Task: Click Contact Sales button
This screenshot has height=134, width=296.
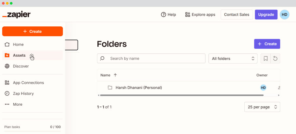Action: (x=237, y=14)
